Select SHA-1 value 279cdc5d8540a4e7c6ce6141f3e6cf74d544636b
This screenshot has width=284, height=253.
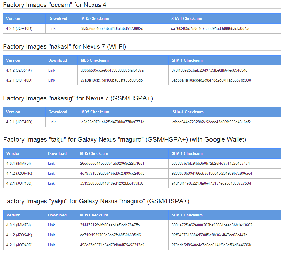pyautogui.click(x=211, y=245)
